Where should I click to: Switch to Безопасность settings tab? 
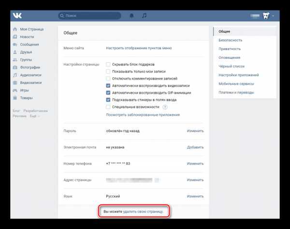point(245,40)
